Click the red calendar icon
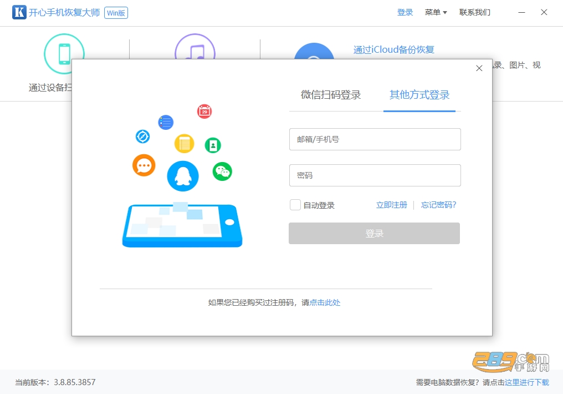The width and height of the screenshot is (563, 394). [x=204, y=112]
